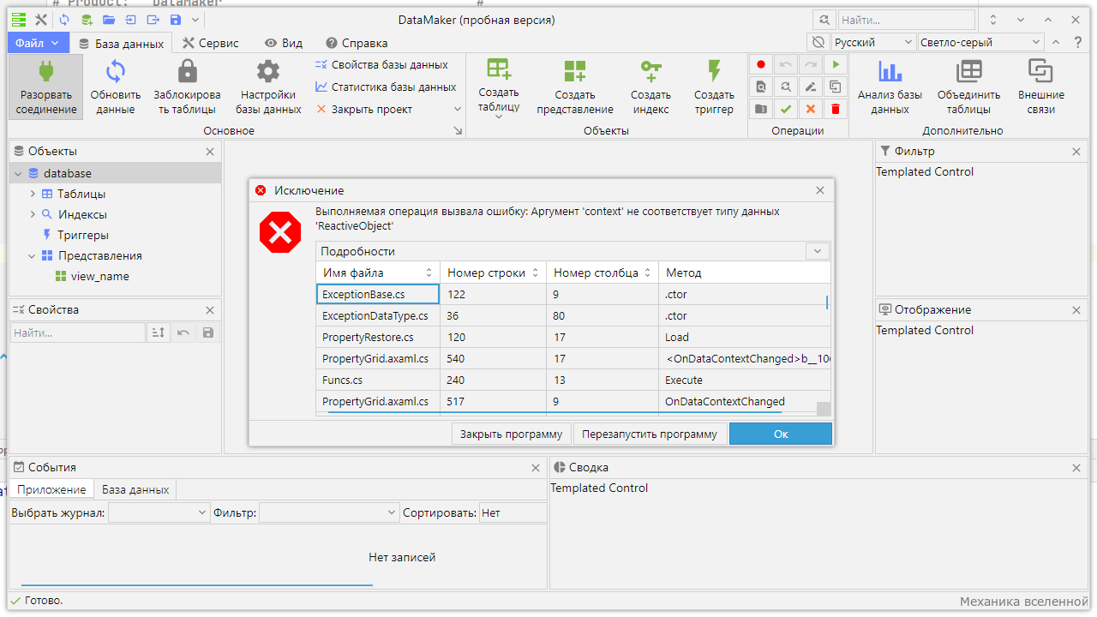Select view_name in Представления
The image size is (1097, 617).
click(x=99, y=276)
